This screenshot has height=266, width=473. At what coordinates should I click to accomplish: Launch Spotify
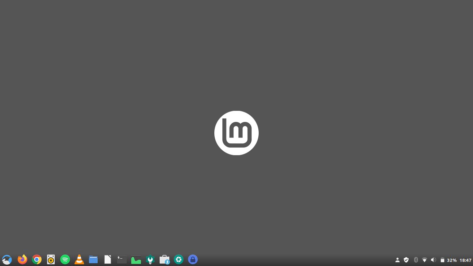pyautogui.click(x=65, y=259)
